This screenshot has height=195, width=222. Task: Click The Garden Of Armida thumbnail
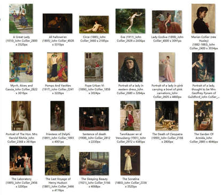coord(203,116)
